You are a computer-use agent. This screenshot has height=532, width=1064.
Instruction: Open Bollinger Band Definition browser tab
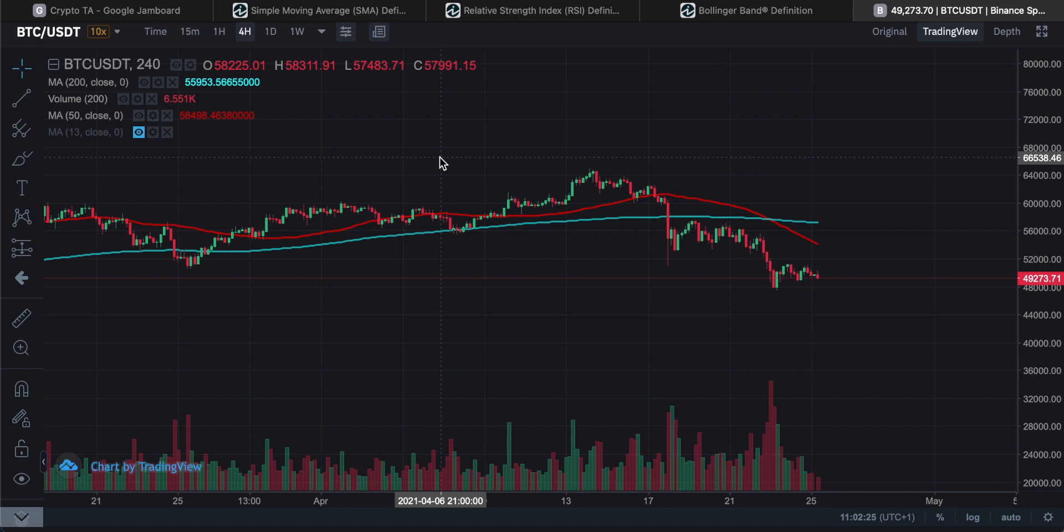[746, 11]
